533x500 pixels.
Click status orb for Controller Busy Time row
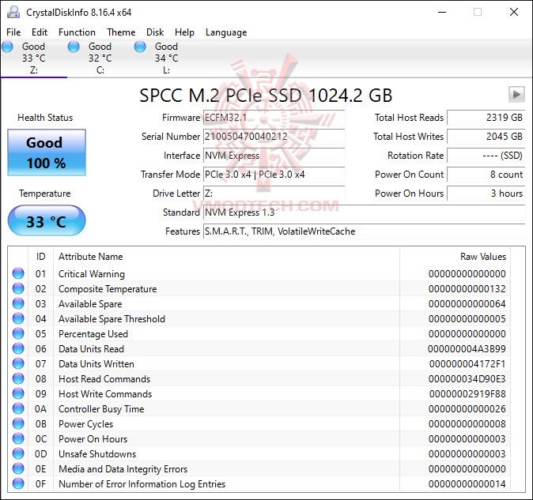[x=18, y=408]
